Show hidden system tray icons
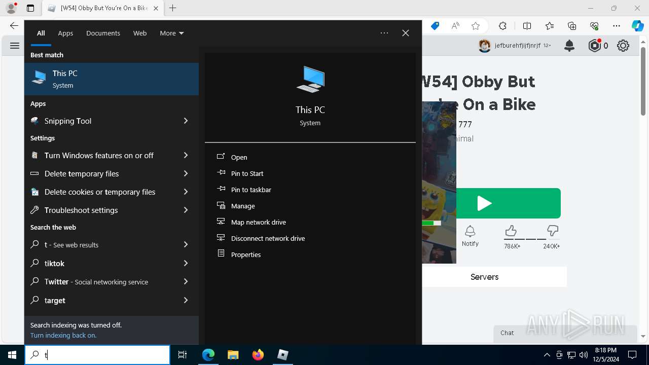Screen dimensions: 649x365 coord(547,355)
